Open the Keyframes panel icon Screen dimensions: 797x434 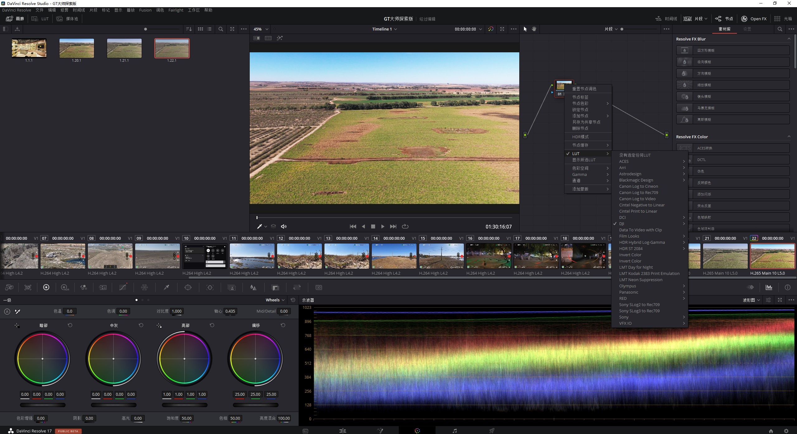click(750, 287)
